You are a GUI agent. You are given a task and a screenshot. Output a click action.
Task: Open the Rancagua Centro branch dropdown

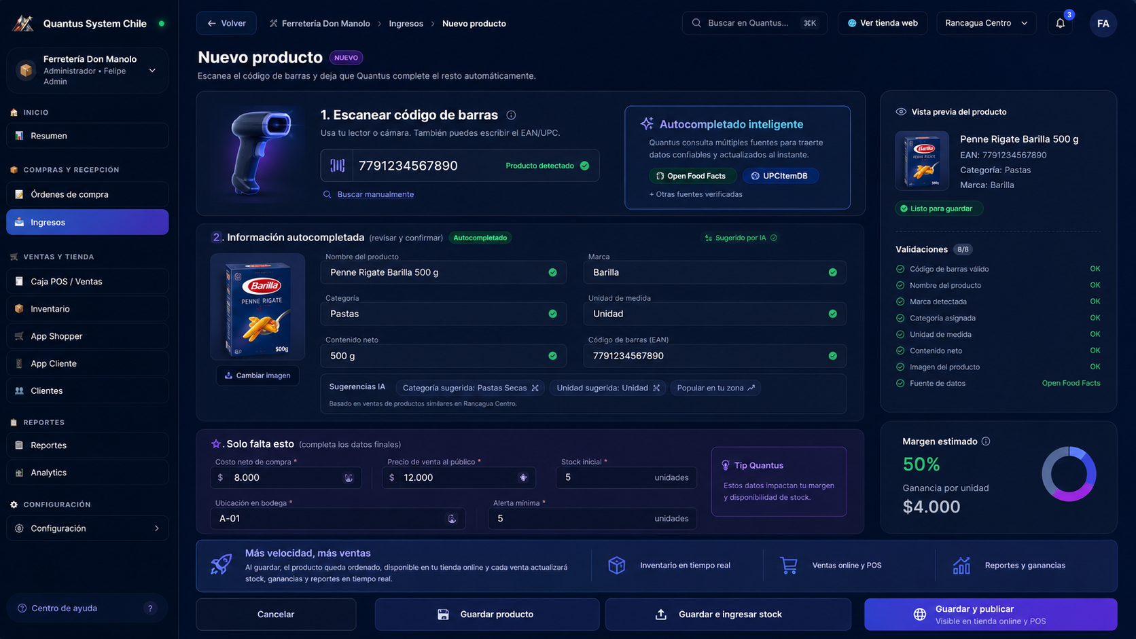[x=986, y=23]
